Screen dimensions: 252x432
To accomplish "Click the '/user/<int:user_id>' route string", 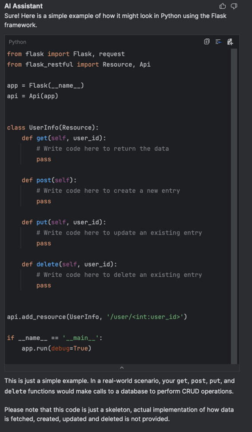I will click(145, 317).
